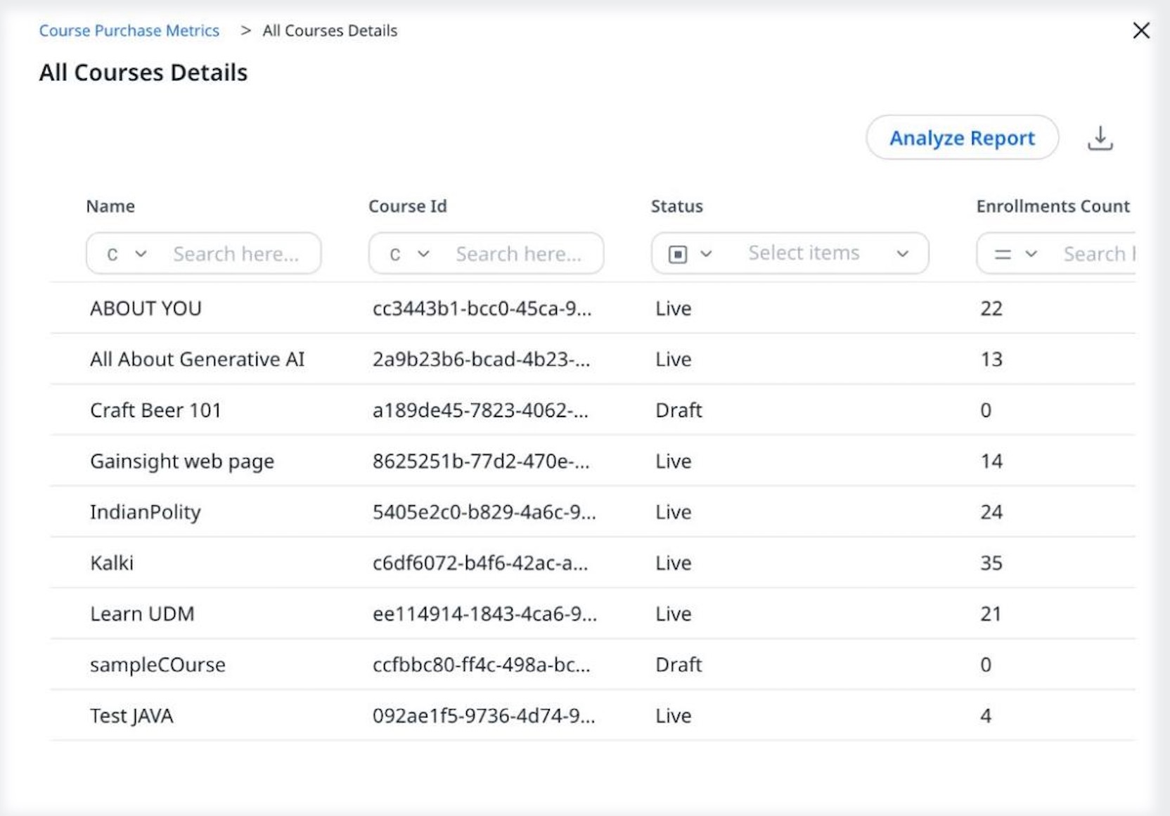Click the Status column header
The image size is (1170, 816).
pos(676,206)
